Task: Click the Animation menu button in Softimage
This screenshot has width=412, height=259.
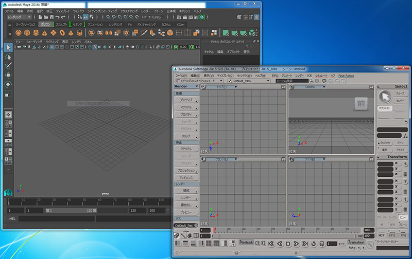Action: click(x=356, y=242)
